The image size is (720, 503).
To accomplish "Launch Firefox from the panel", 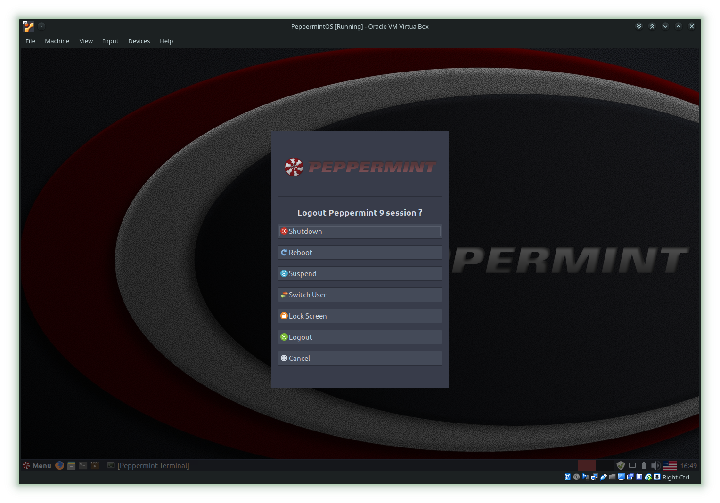I will (x=60, y=465).
